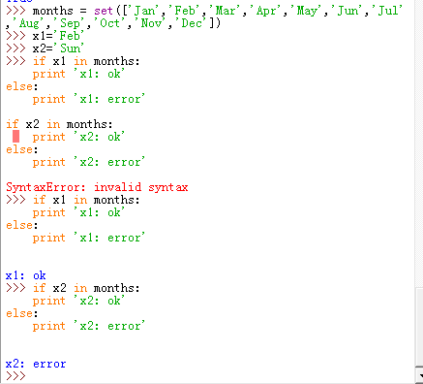Screen dimensions: 423x384
Task: Click the 'Jul' string in the months set
Action: point(388,11)
